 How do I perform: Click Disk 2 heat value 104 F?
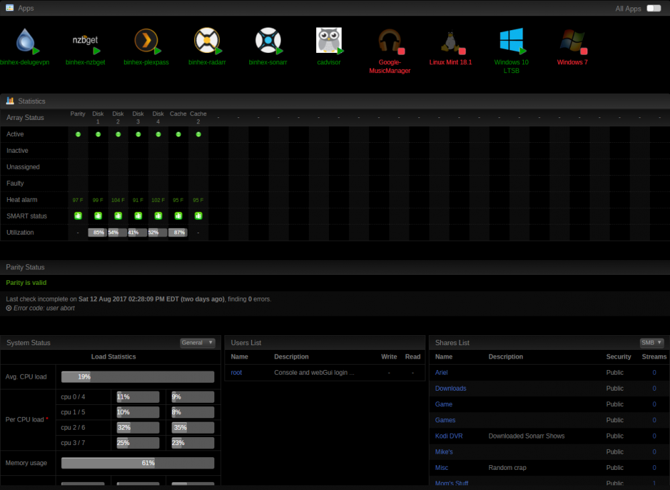coord(118,200)
